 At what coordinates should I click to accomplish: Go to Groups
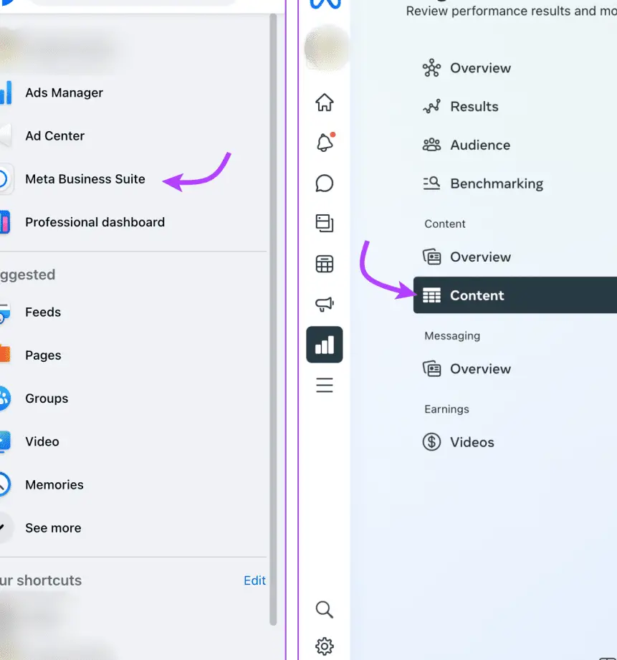(47, 398)
